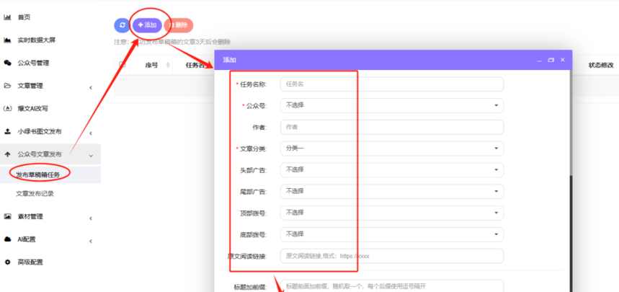Open the 文章分类 dropdown showing 分类一
This screenshot has width=619, height=292.
(391, 149)
